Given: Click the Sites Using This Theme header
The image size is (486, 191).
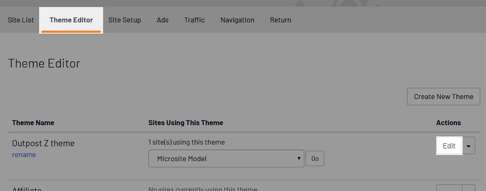Looking at the screenshot, I should [186, 123].
